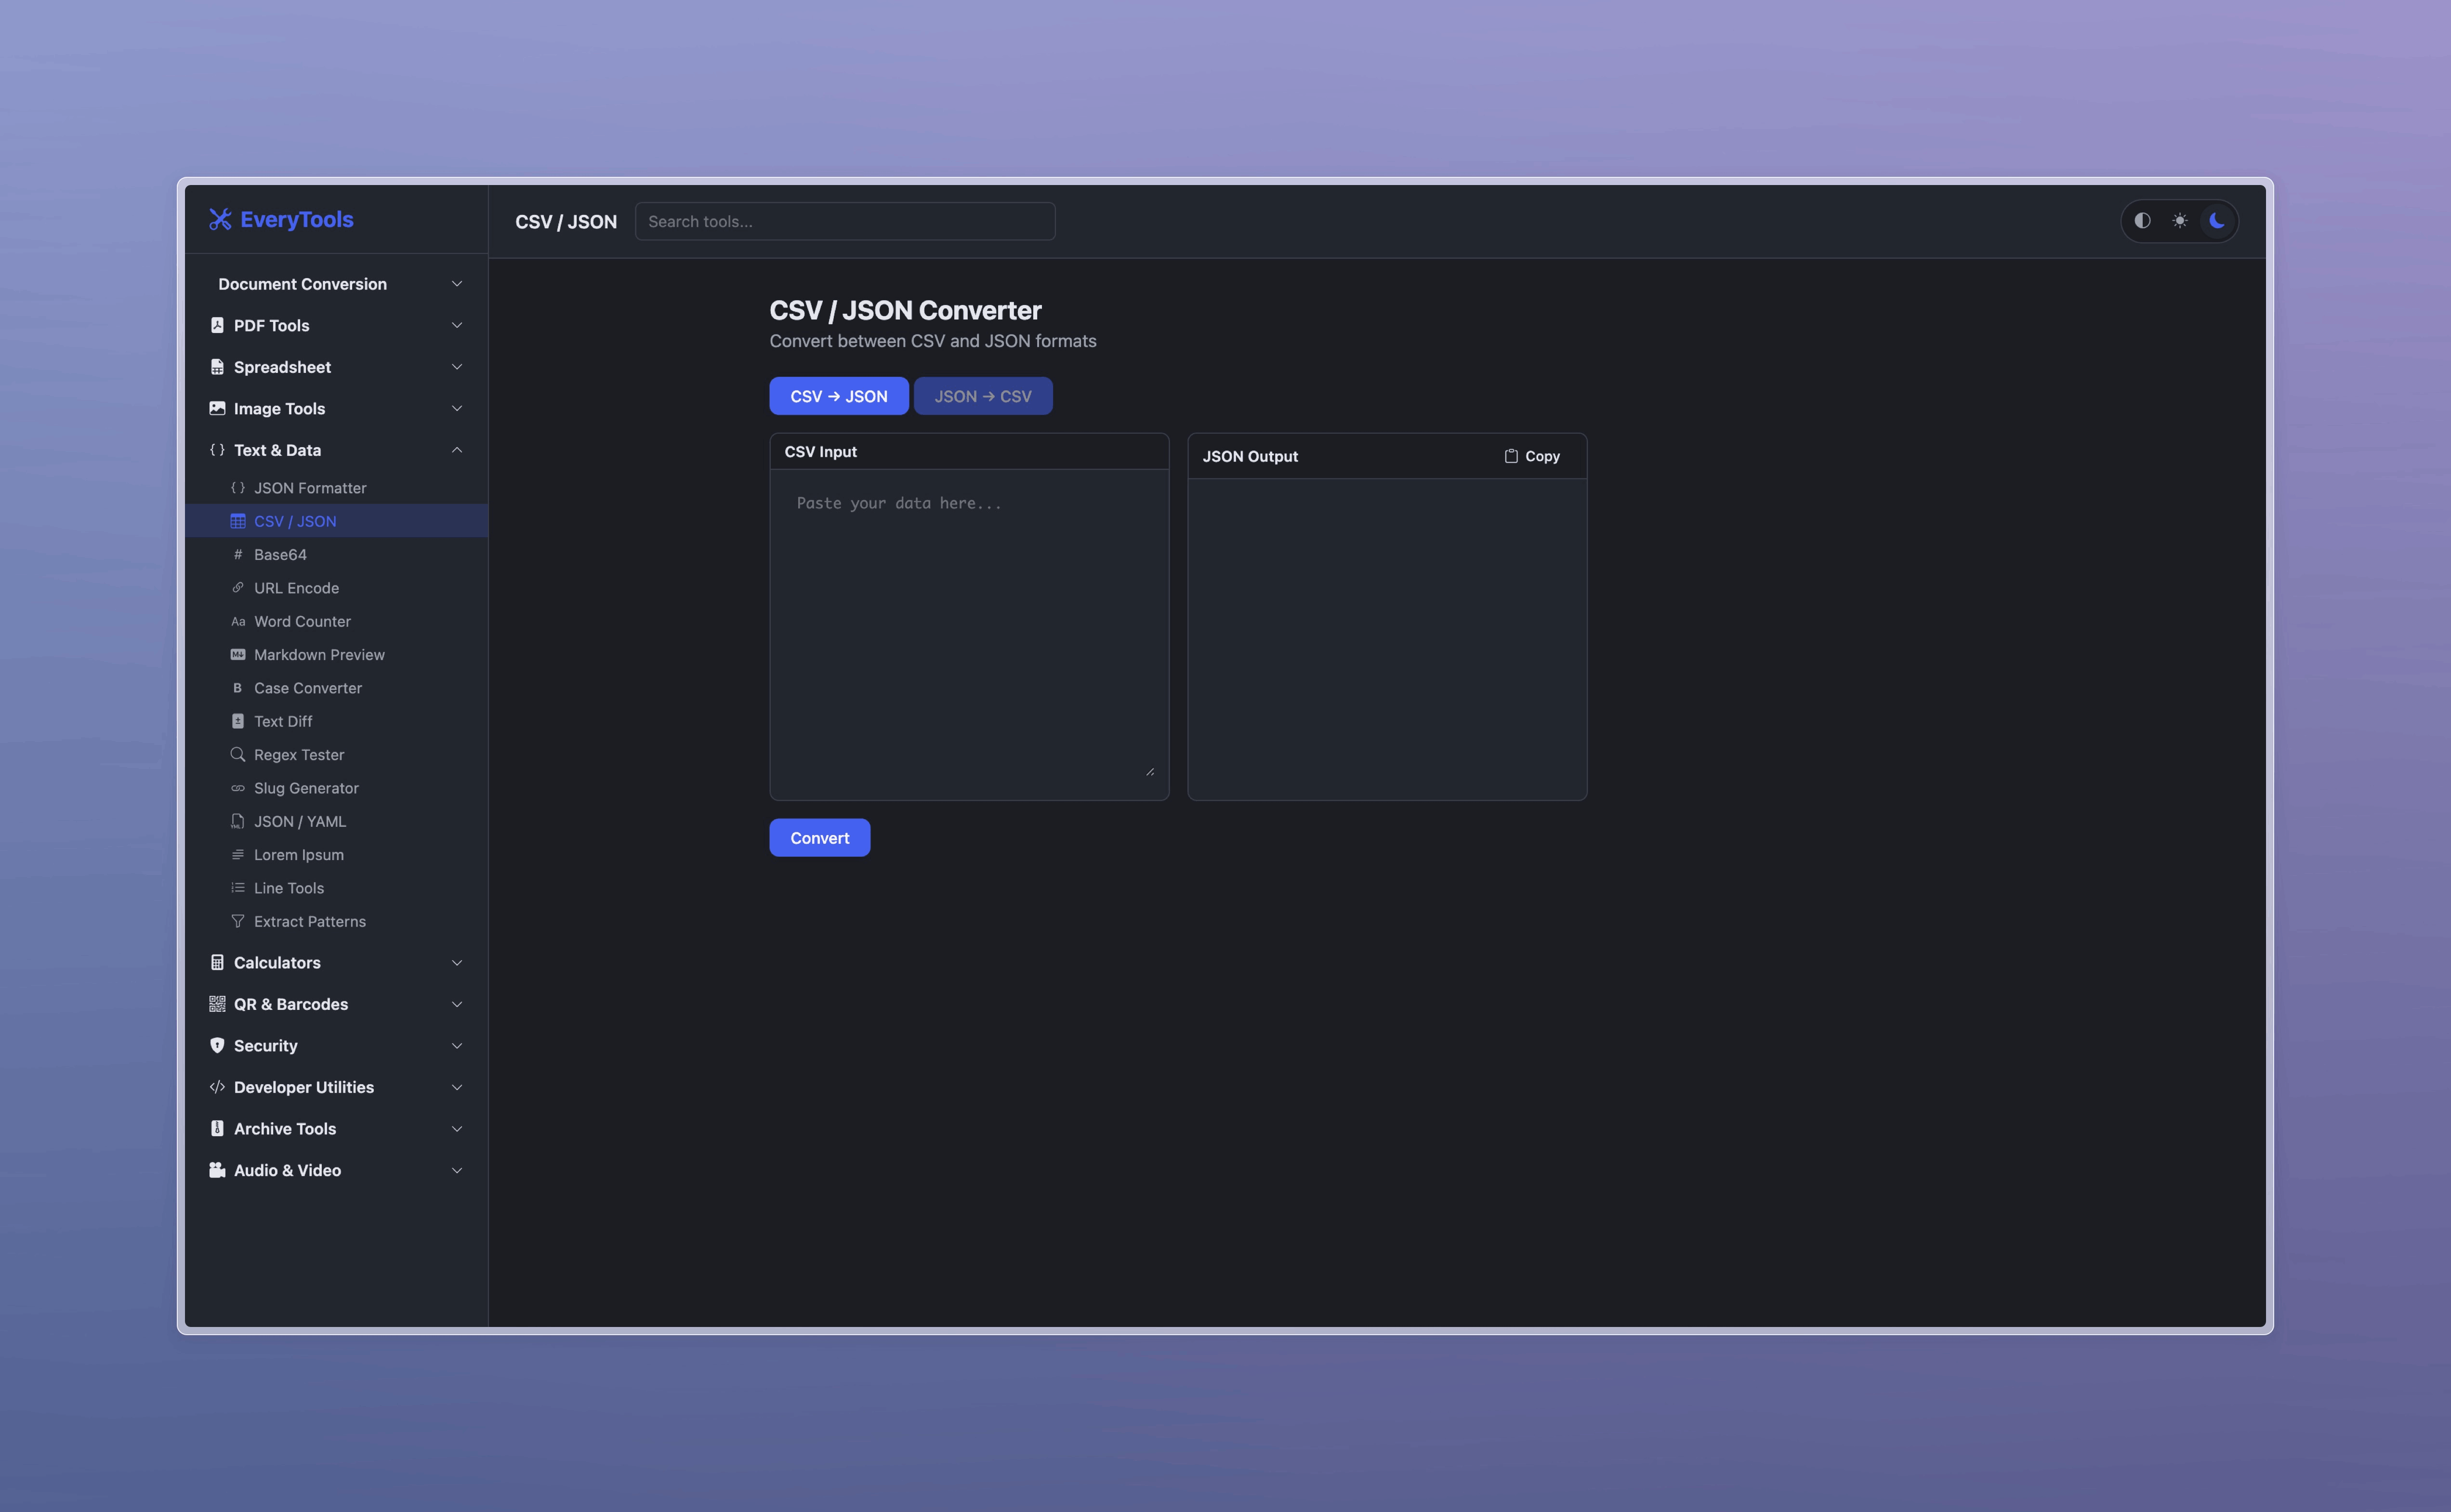Click the Convert button

click(820, 838)
